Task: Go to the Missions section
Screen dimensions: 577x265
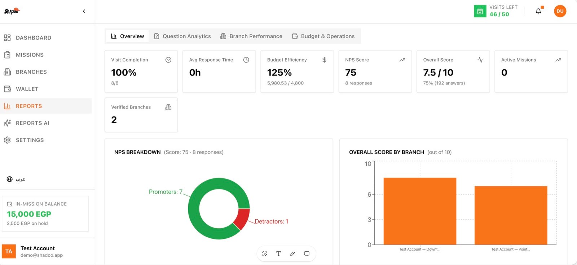Action: click(46, 55)
